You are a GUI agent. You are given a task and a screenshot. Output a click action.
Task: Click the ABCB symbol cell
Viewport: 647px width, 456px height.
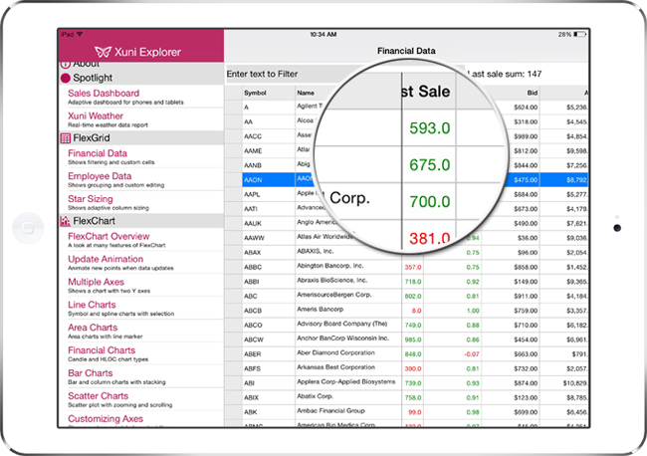(x=269, y=311)
